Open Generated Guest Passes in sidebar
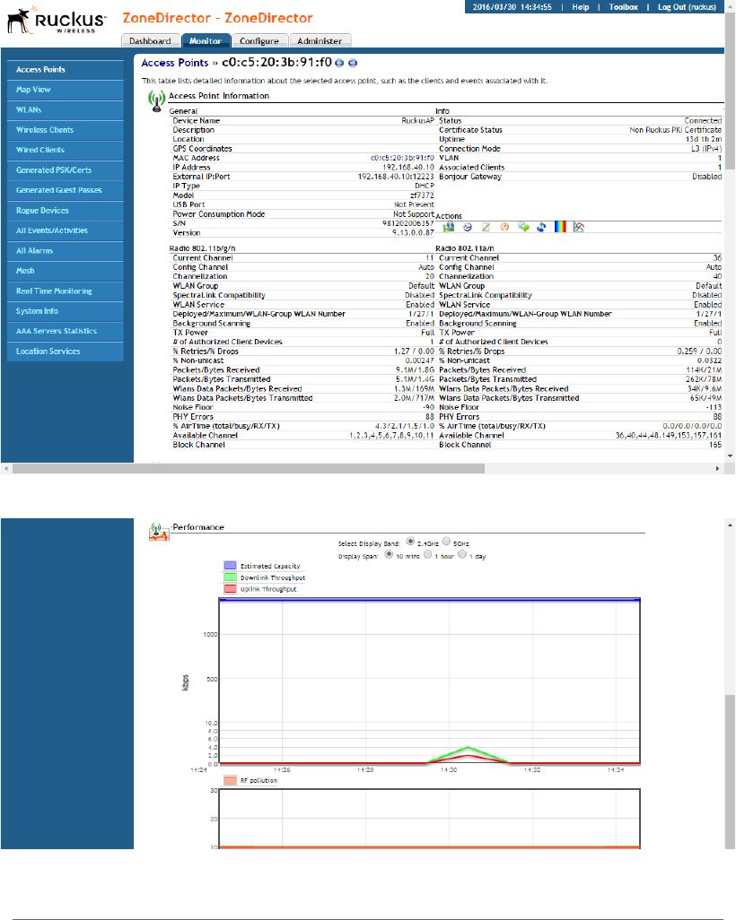The width and height of the screenshot is (736, 920). click(x=66, y=190)
